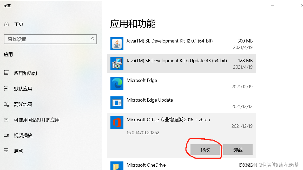Viewport: 303px width, 170px height.
Task: Click the 2021/12/12 install date
Action: pyautogui.click(x=242, y=107)
